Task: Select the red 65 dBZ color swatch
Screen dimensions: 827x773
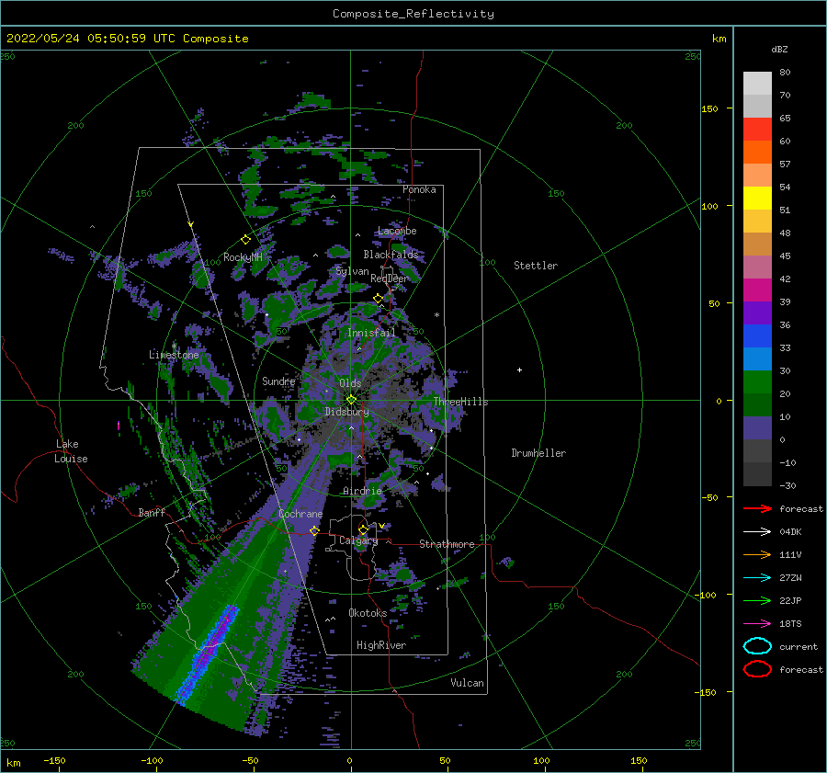Action: [x=757, y=129]
